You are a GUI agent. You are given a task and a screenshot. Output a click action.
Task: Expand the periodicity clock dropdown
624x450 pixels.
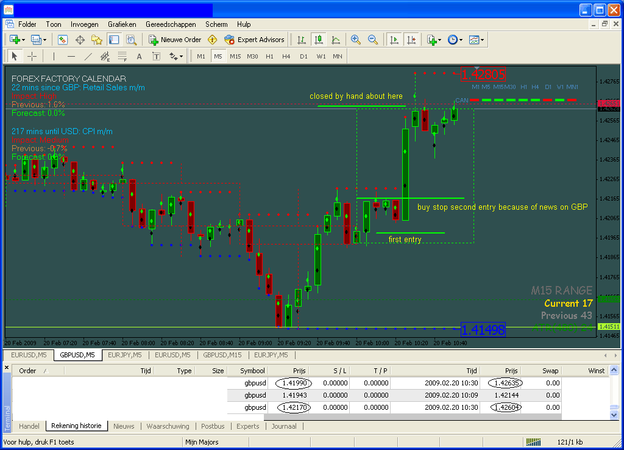(461, 40)
